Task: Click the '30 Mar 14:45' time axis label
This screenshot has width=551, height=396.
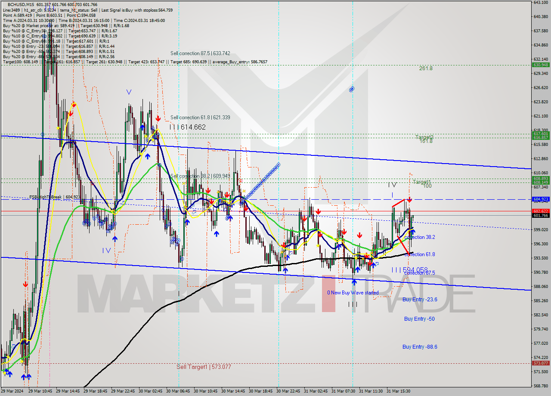Action: (x=233, y=391)
